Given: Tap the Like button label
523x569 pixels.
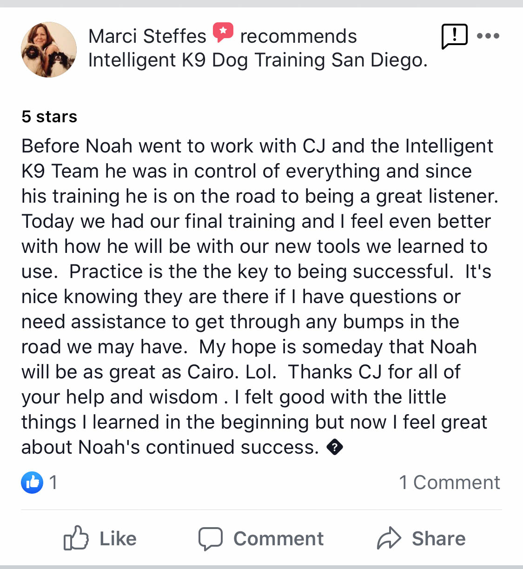Looking at the screenshot, I should click(x=118, y=539).
